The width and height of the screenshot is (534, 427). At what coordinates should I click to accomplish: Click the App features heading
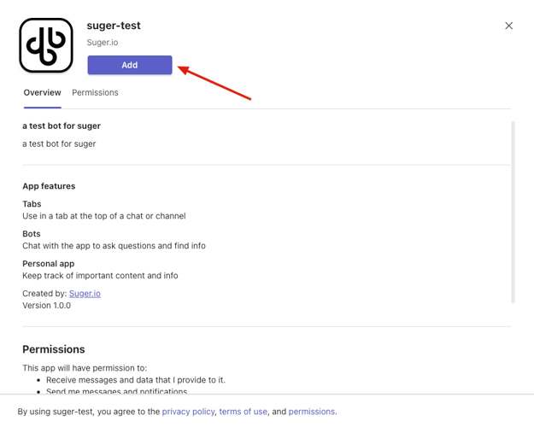click(x=49, y=186)
